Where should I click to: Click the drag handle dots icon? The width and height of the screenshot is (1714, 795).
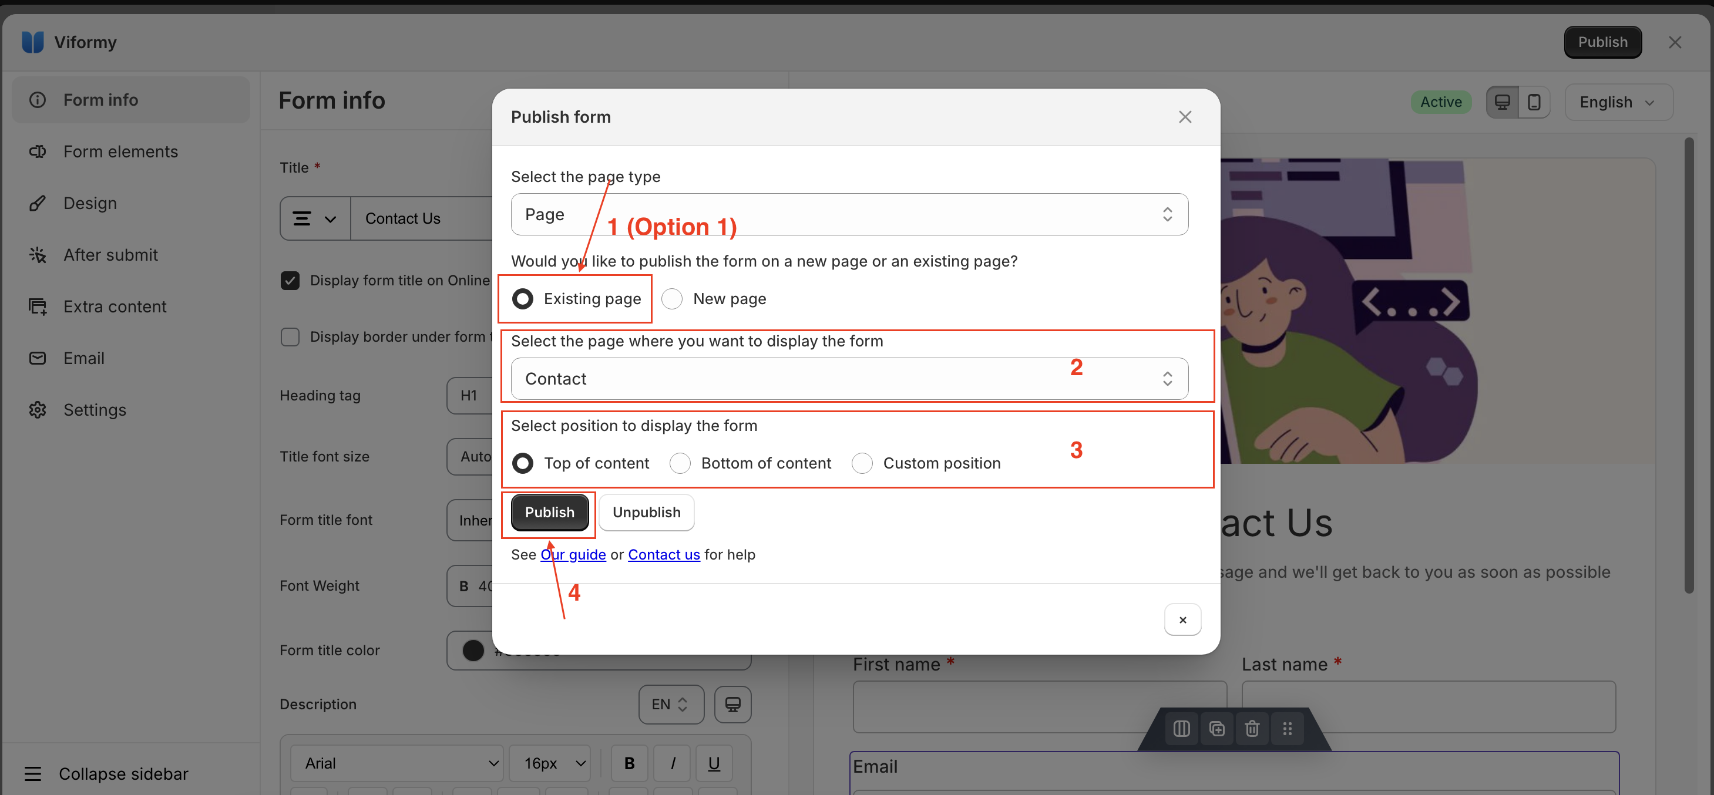[x=1287, y=729]
